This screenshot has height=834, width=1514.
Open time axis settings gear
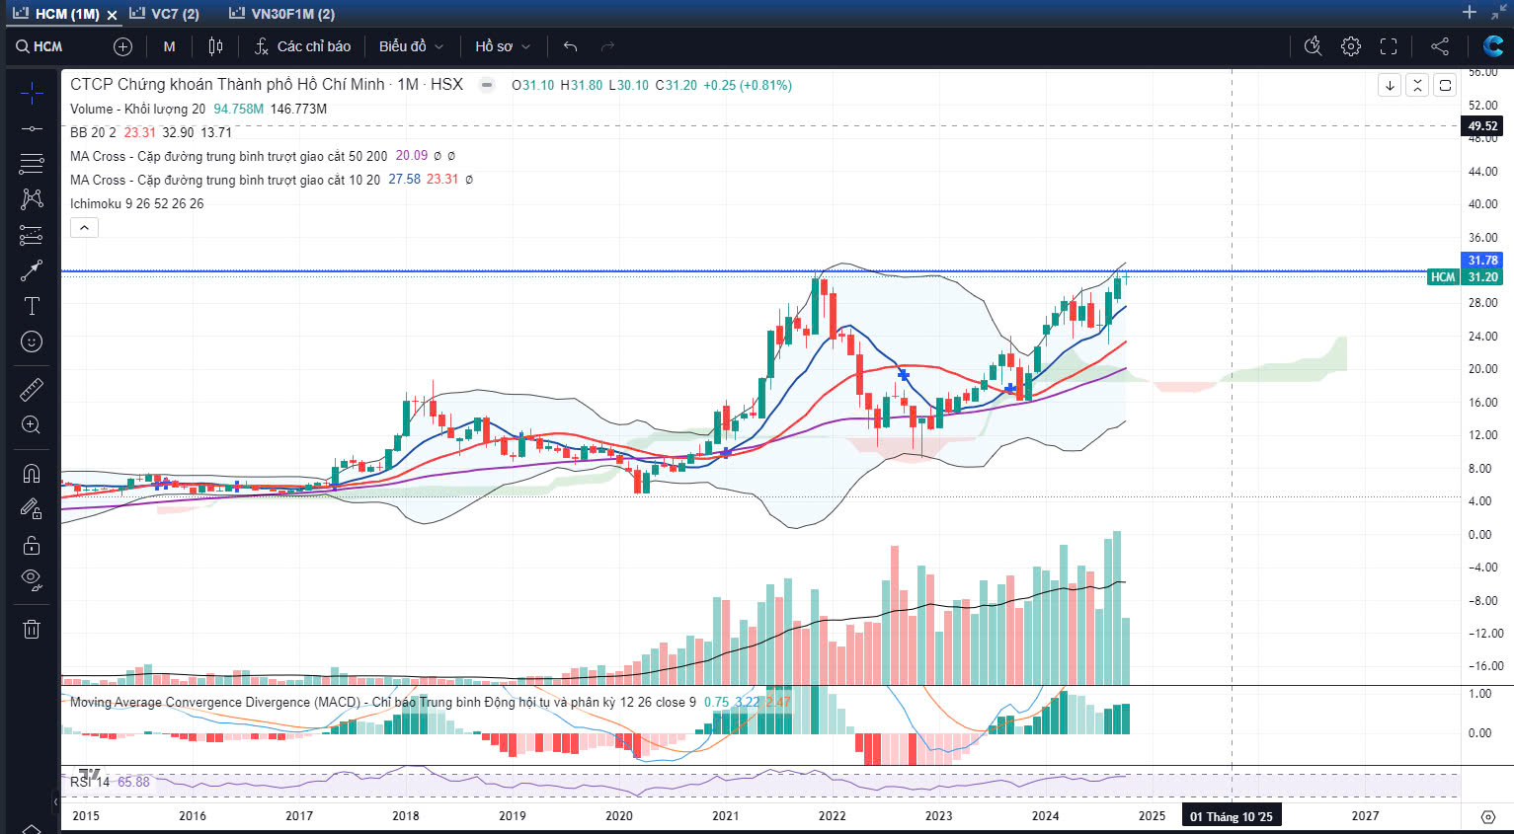click(x=1487, y=816)
